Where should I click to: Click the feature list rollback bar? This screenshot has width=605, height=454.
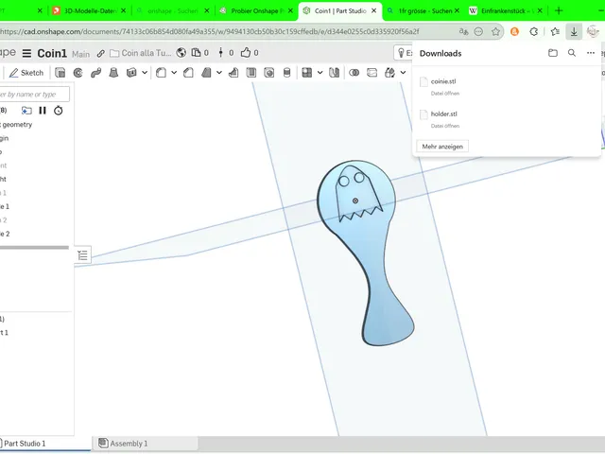click(x=34, y=248)
